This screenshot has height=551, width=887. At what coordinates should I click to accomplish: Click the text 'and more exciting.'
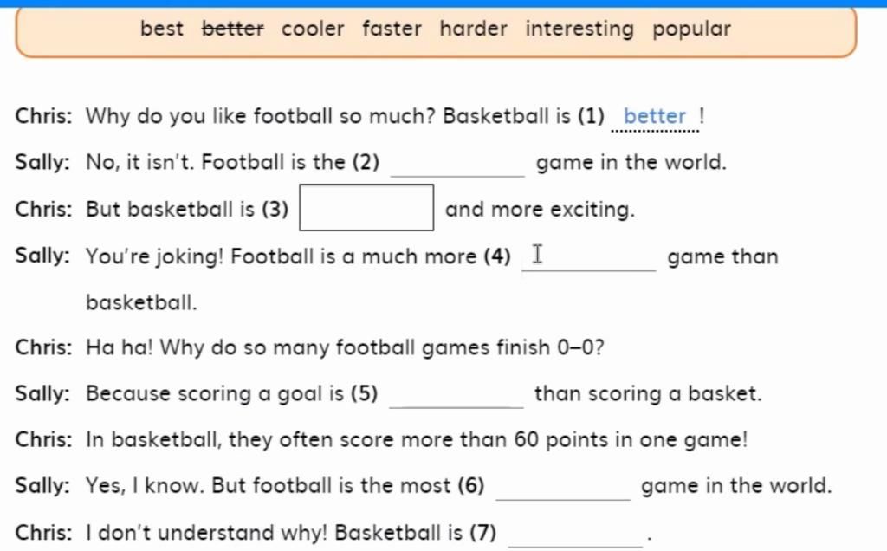point(540,210)
